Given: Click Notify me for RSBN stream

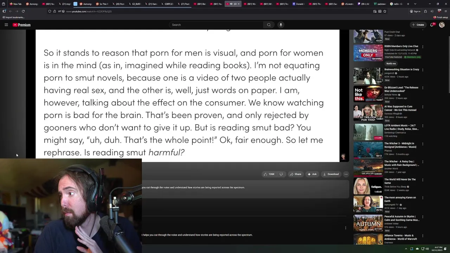Looking at the screenshot, I should [391, 64].
